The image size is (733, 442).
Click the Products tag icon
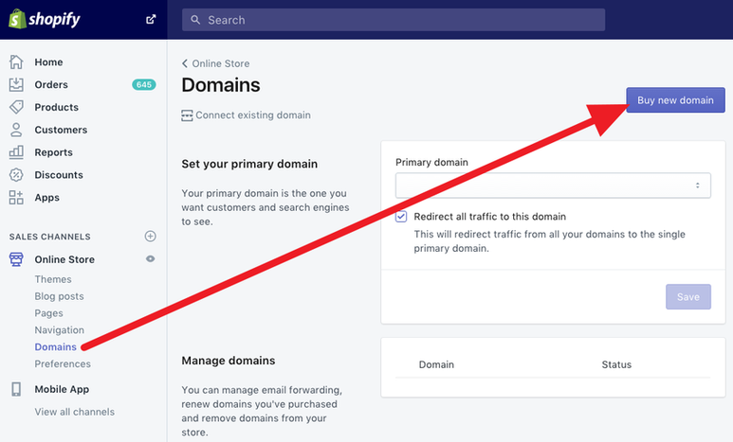[16, 107]
